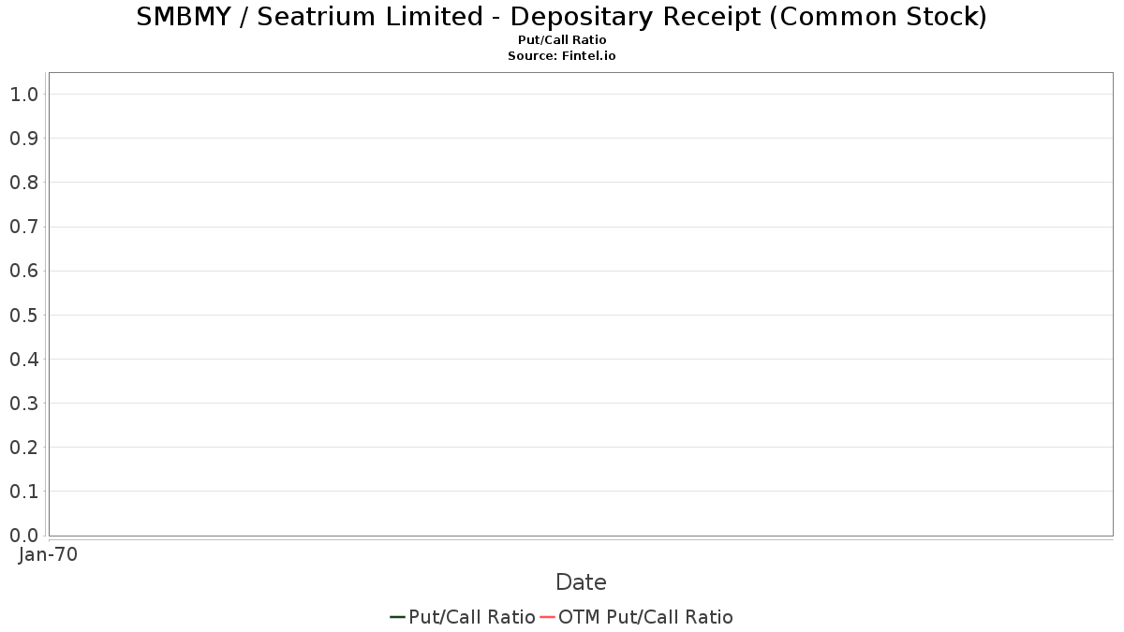This screenshot has height=632, width=1124.
Task: Click the Source: Fintel.io text
Action: click(x=562, y=56)
